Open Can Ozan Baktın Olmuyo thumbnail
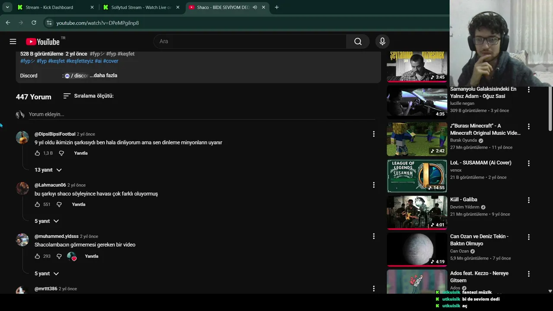553x311 pixels. (417, 249)
